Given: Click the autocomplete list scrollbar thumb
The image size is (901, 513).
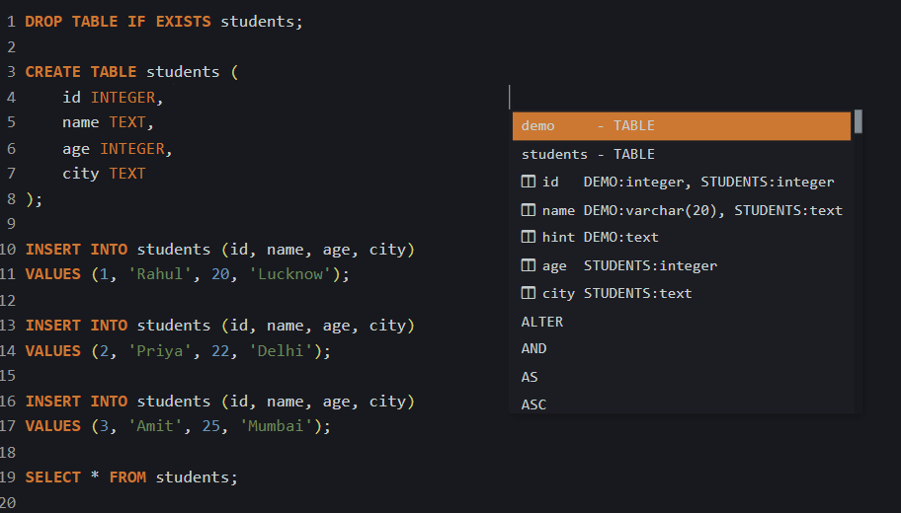Looking at the screenshot, I should point(858,121).
